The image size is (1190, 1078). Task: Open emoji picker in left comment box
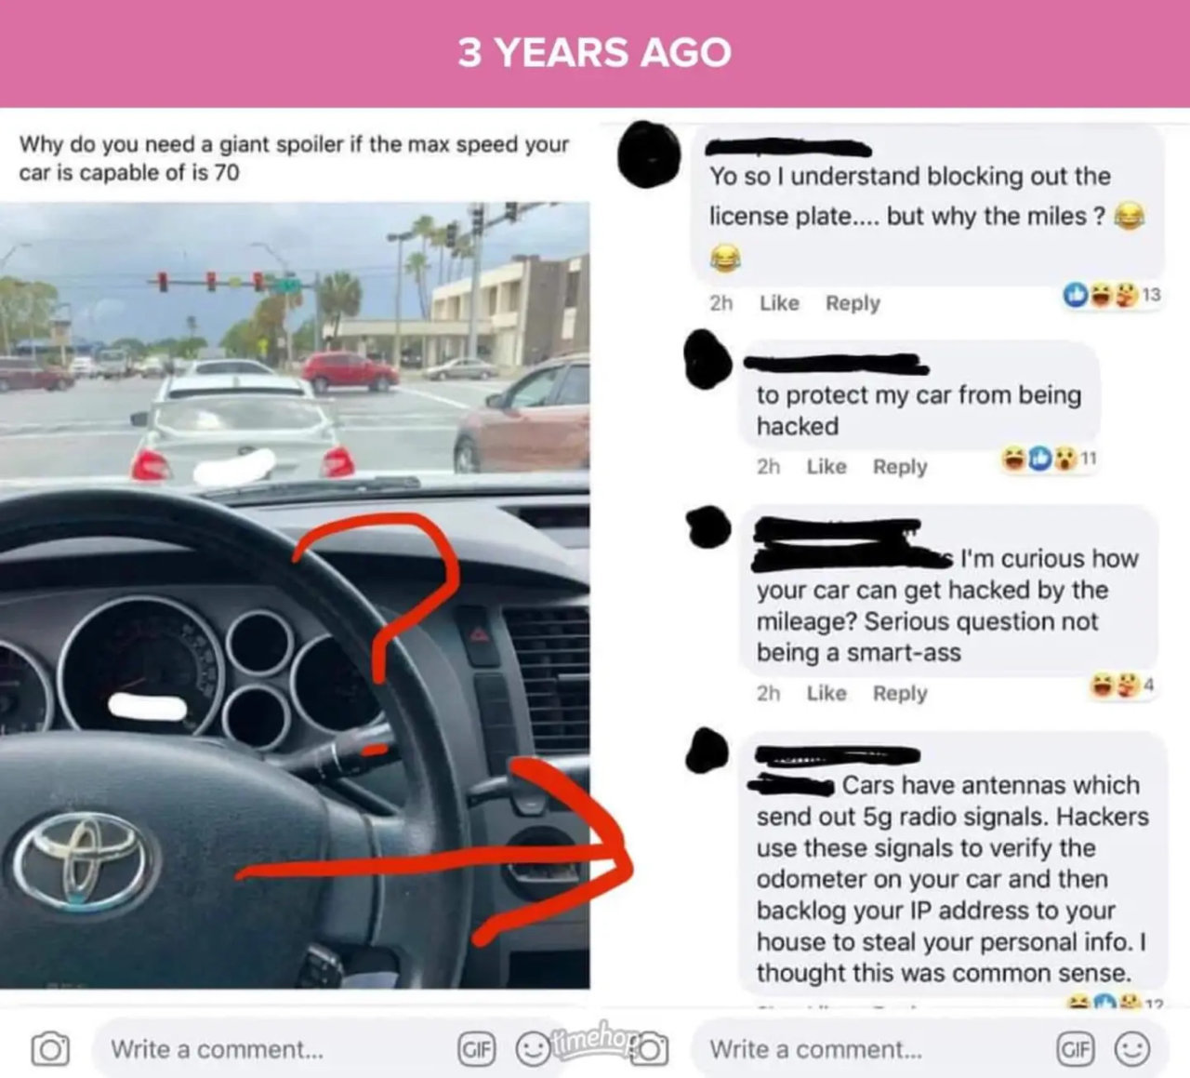[532, 1049]
